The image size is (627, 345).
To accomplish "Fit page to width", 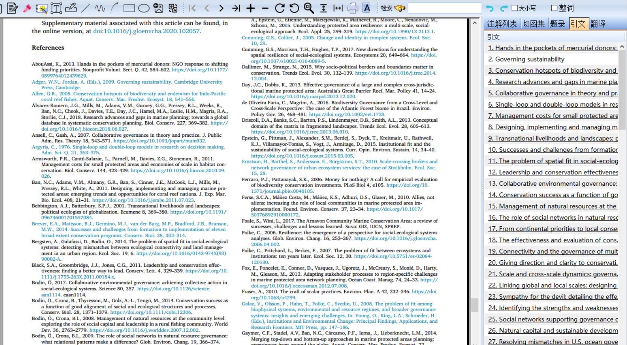I will [338, 8].
